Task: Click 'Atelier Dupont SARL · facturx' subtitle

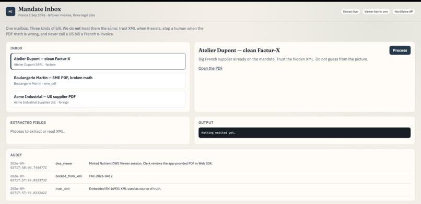Action: pos(34,65)
